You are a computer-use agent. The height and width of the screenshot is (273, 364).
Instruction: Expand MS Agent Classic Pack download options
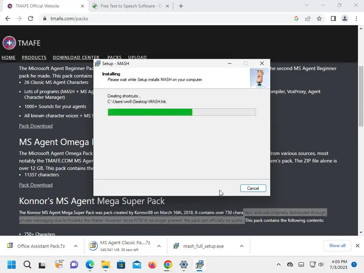[159, 246]
